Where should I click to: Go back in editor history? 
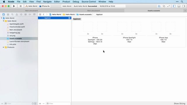[x=44, y=14]
